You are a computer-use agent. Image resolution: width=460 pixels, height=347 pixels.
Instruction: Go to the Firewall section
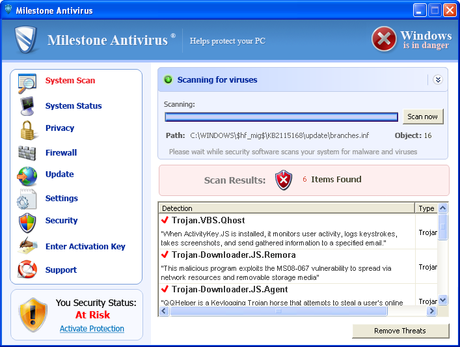[x=61, y=152]
